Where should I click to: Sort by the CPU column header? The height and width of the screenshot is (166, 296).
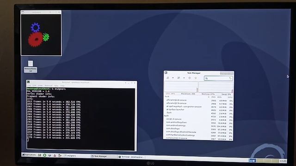click(x=230, y=97)
